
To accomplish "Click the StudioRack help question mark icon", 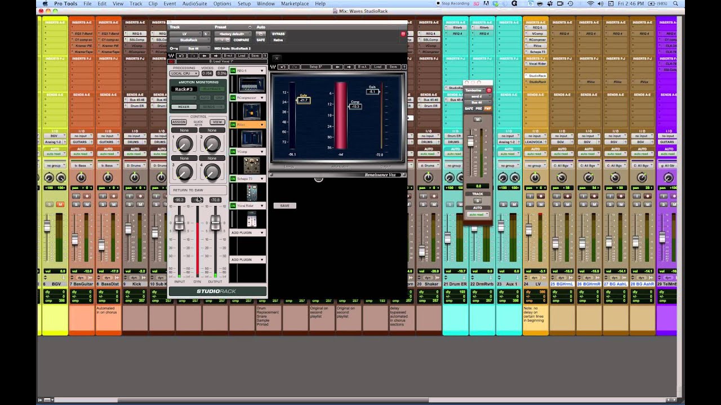I will coord(265,56).
